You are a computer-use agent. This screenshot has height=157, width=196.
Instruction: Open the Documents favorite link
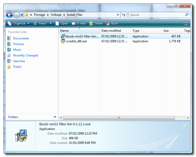click(x=21, y=38)
